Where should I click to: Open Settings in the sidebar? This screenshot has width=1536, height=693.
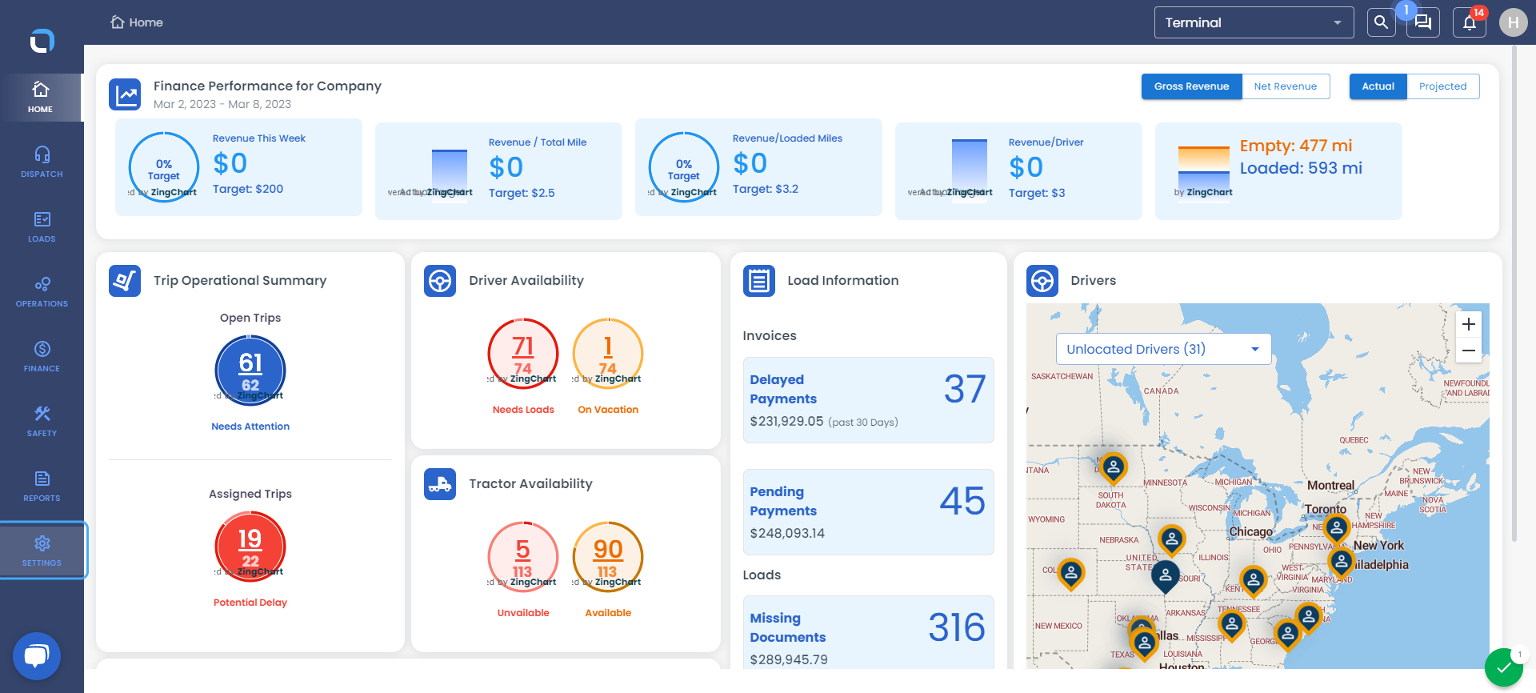point(42,551)
